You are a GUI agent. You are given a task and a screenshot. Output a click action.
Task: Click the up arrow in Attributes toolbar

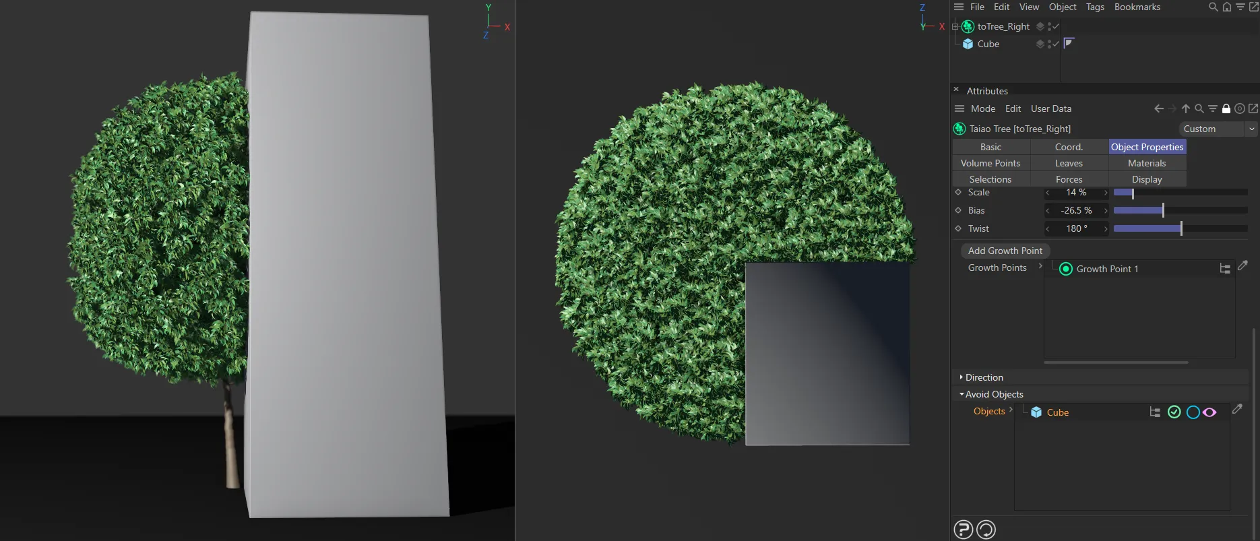tap(1186, 108)
